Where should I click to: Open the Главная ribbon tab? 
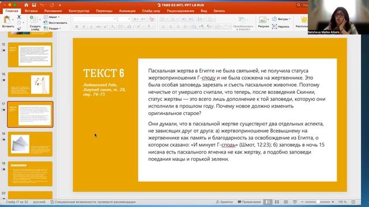coord(12,11)
